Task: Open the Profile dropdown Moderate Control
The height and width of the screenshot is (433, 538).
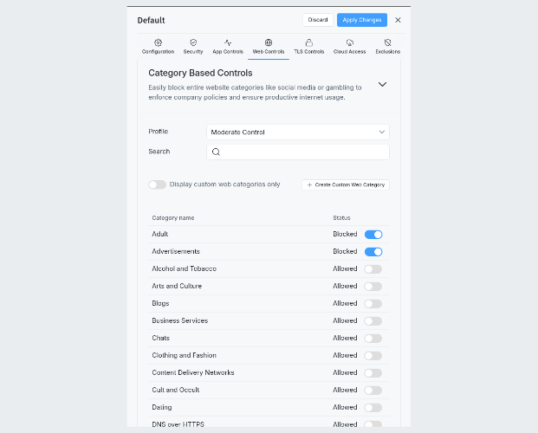Action: (x=298, y=132)
